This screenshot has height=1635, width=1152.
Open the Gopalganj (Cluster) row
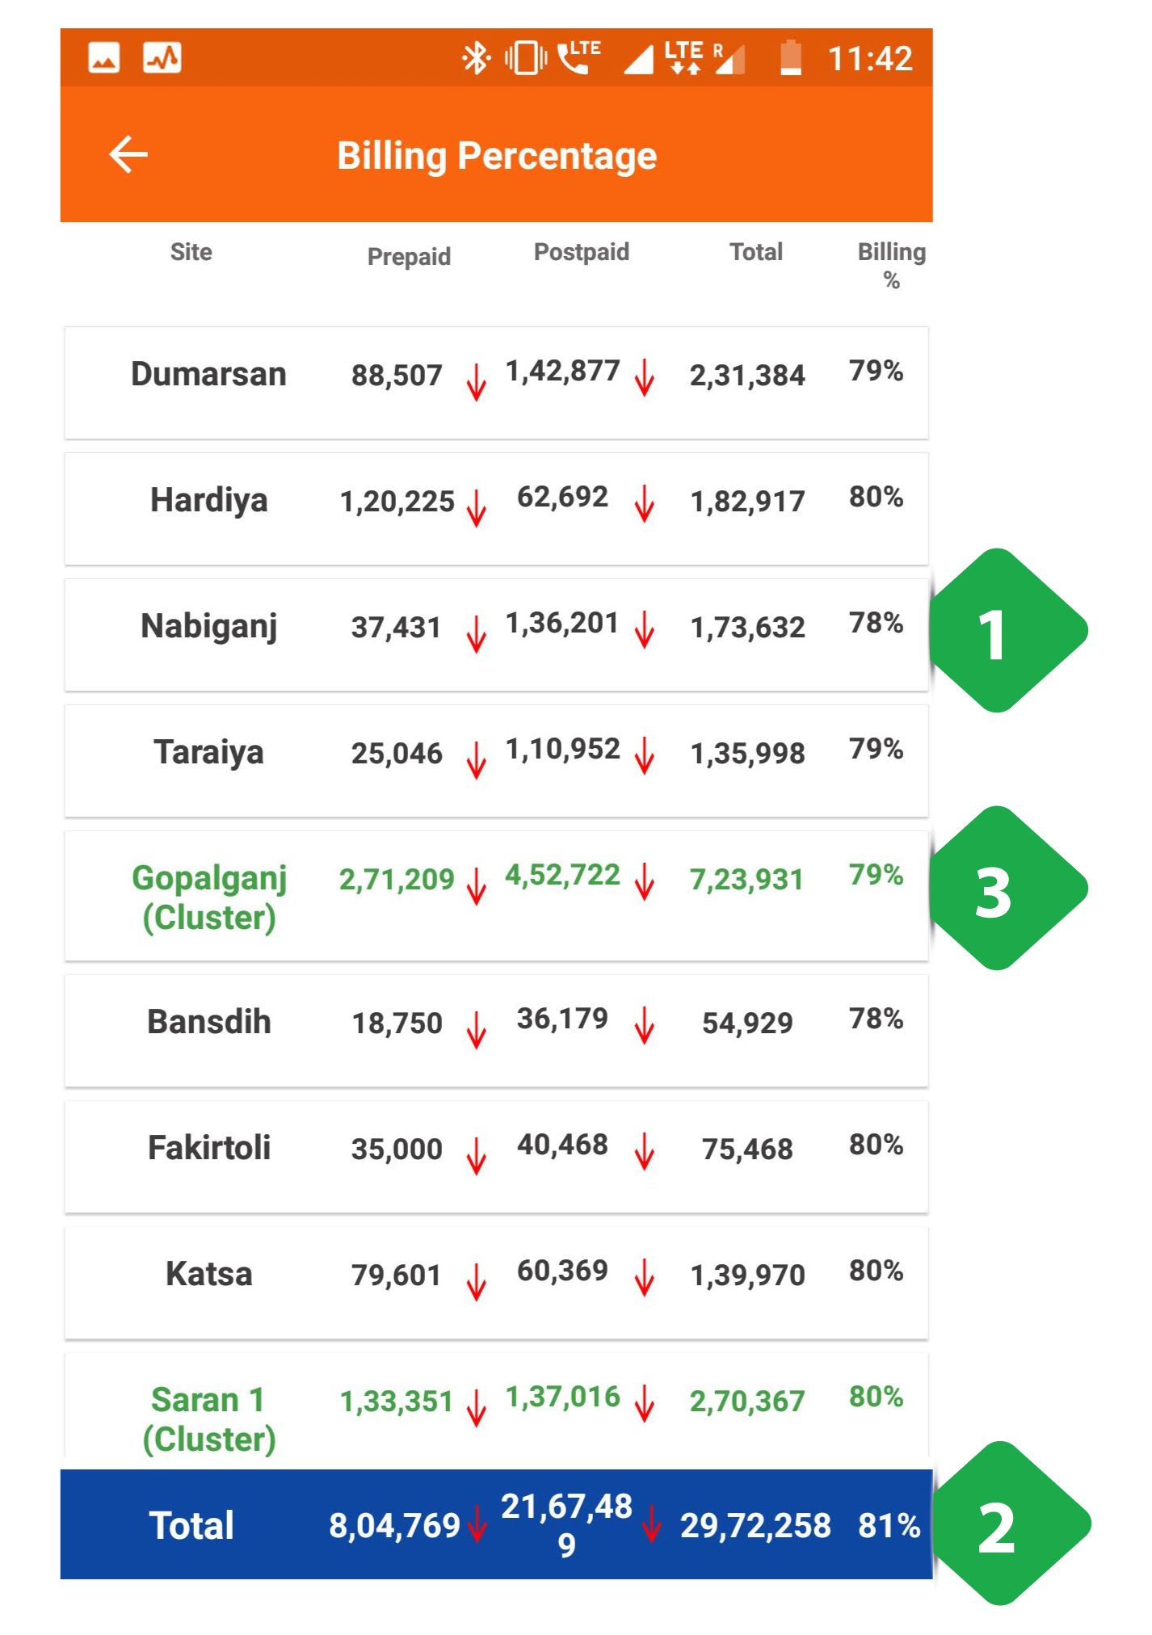(x=496, y=896)
